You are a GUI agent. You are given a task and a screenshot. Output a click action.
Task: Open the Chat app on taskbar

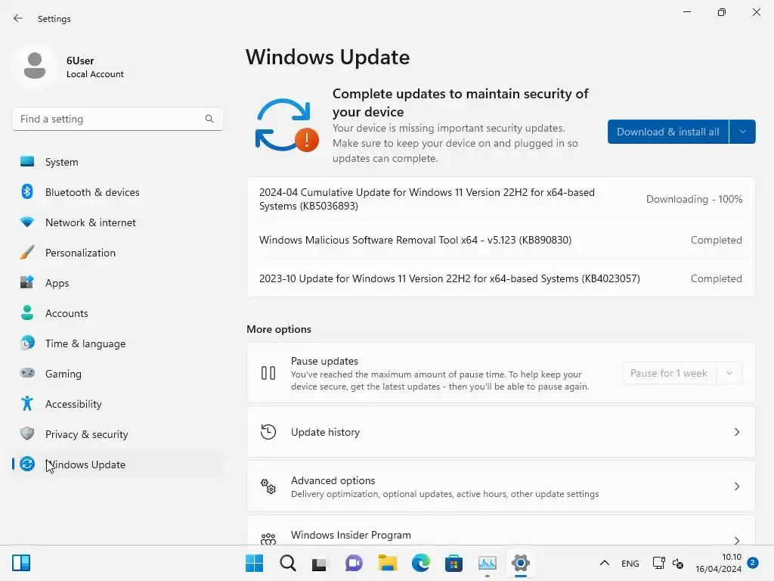coord(354,563)
